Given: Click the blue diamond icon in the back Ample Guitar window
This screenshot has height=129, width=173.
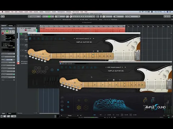Looking at the screenshot, I should 58,70.
